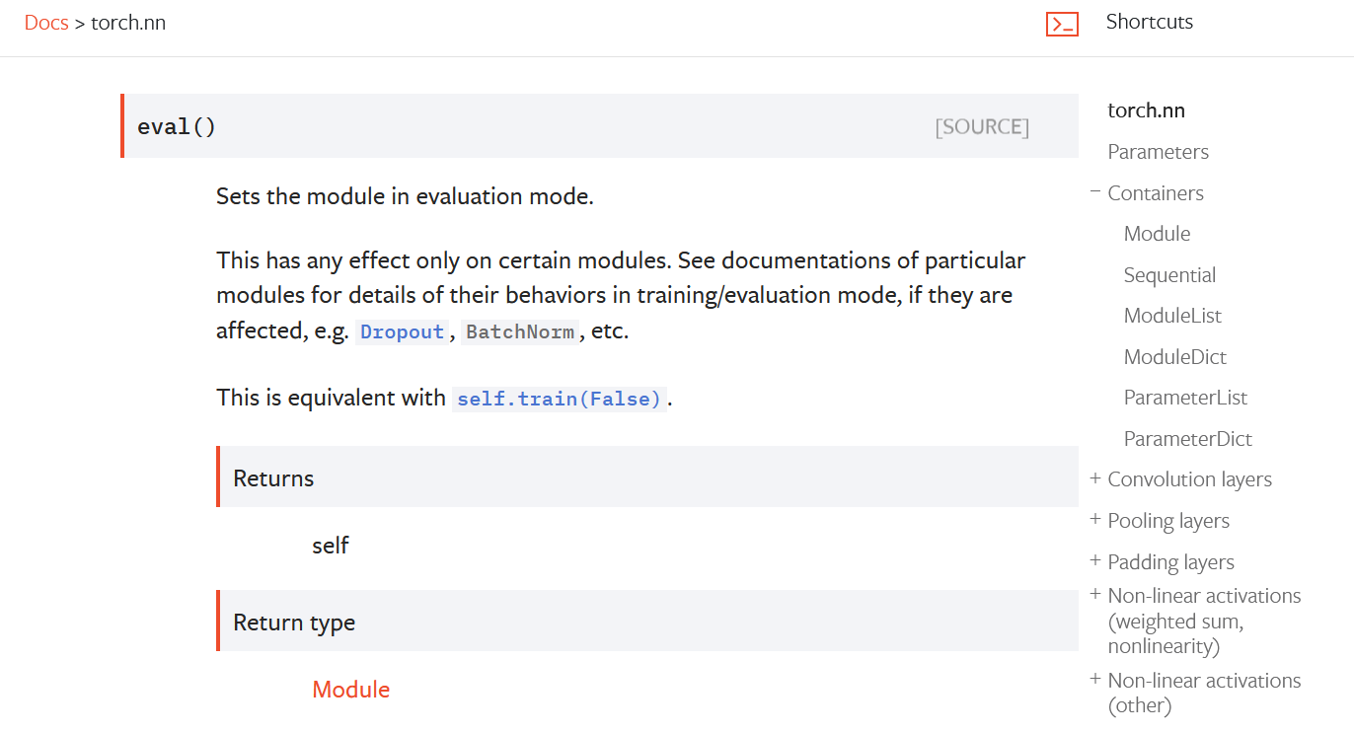This screenshot has width=1354, height=733.
Task: Open the Docs breadcrumb link
Action: click(x=46, y=22)
